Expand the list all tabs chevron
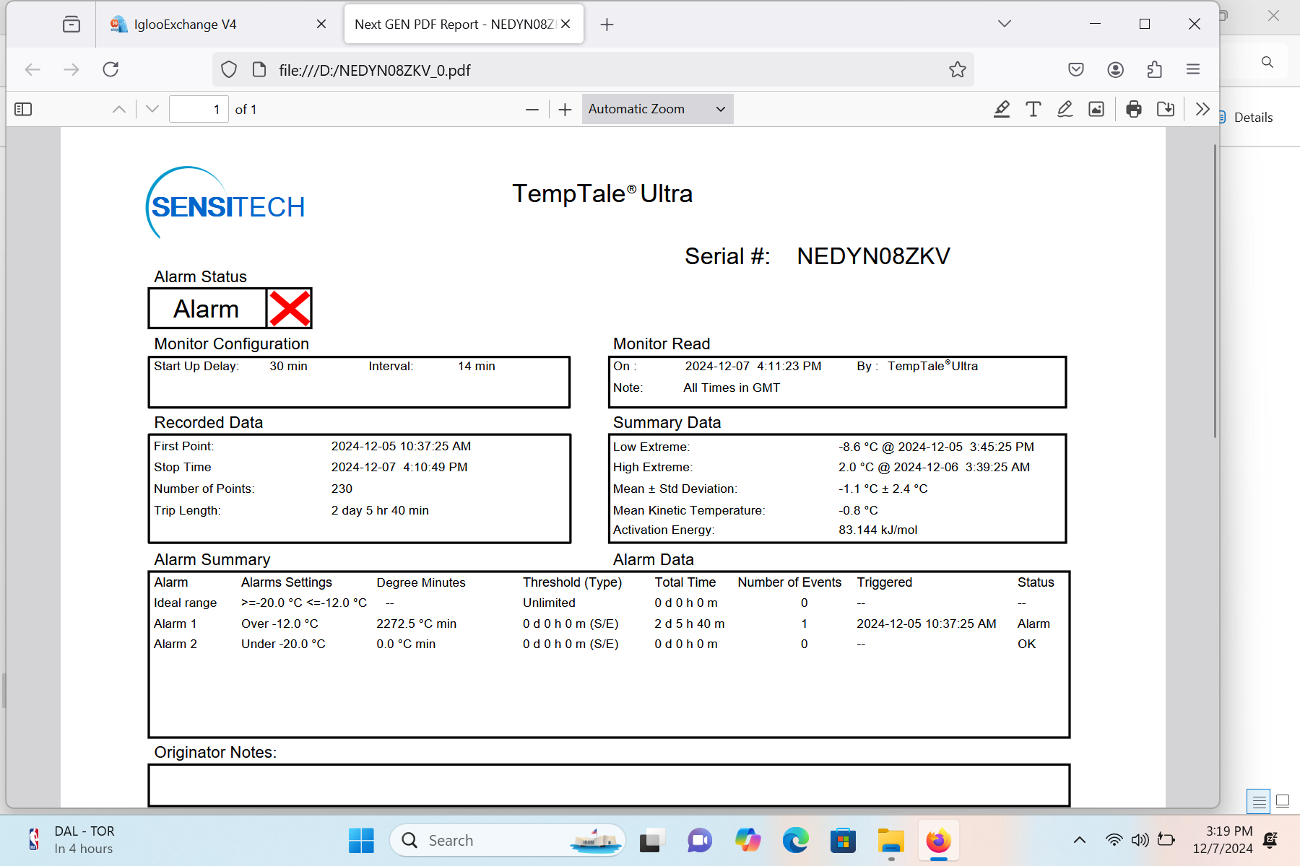 [1005, 24]
